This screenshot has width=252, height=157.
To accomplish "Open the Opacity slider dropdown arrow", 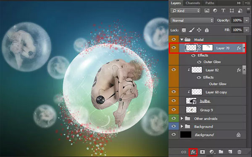I will [x=247, y=21].
